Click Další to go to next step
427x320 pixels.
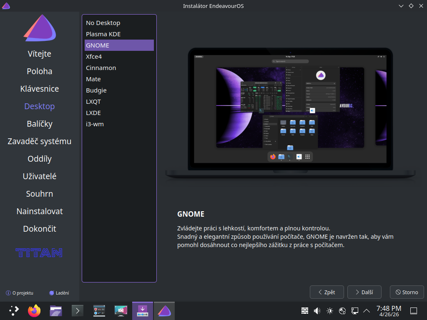[364, 292]
